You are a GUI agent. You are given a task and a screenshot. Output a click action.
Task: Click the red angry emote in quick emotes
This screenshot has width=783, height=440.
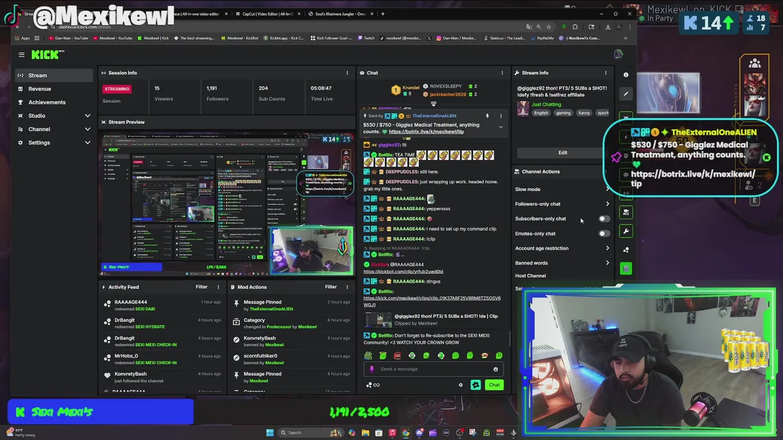[398, 356]
